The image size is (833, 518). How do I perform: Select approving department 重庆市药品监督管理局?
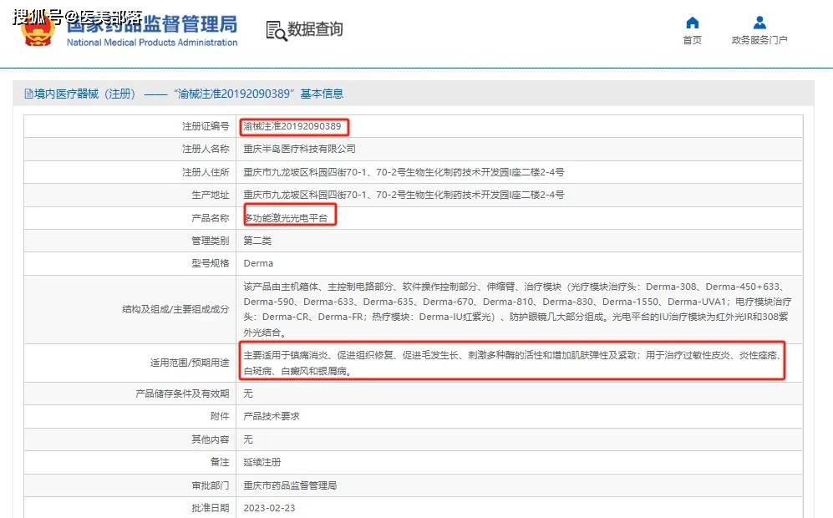pyautogui.click(x=290, y=485)
